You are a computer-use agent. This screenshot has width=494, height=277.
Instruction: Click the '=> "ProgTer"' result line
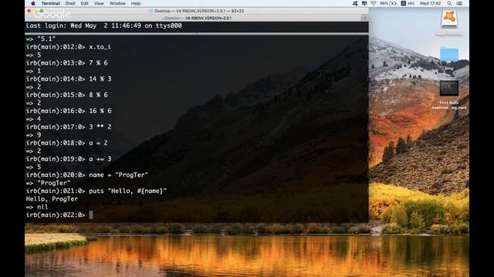48,183
